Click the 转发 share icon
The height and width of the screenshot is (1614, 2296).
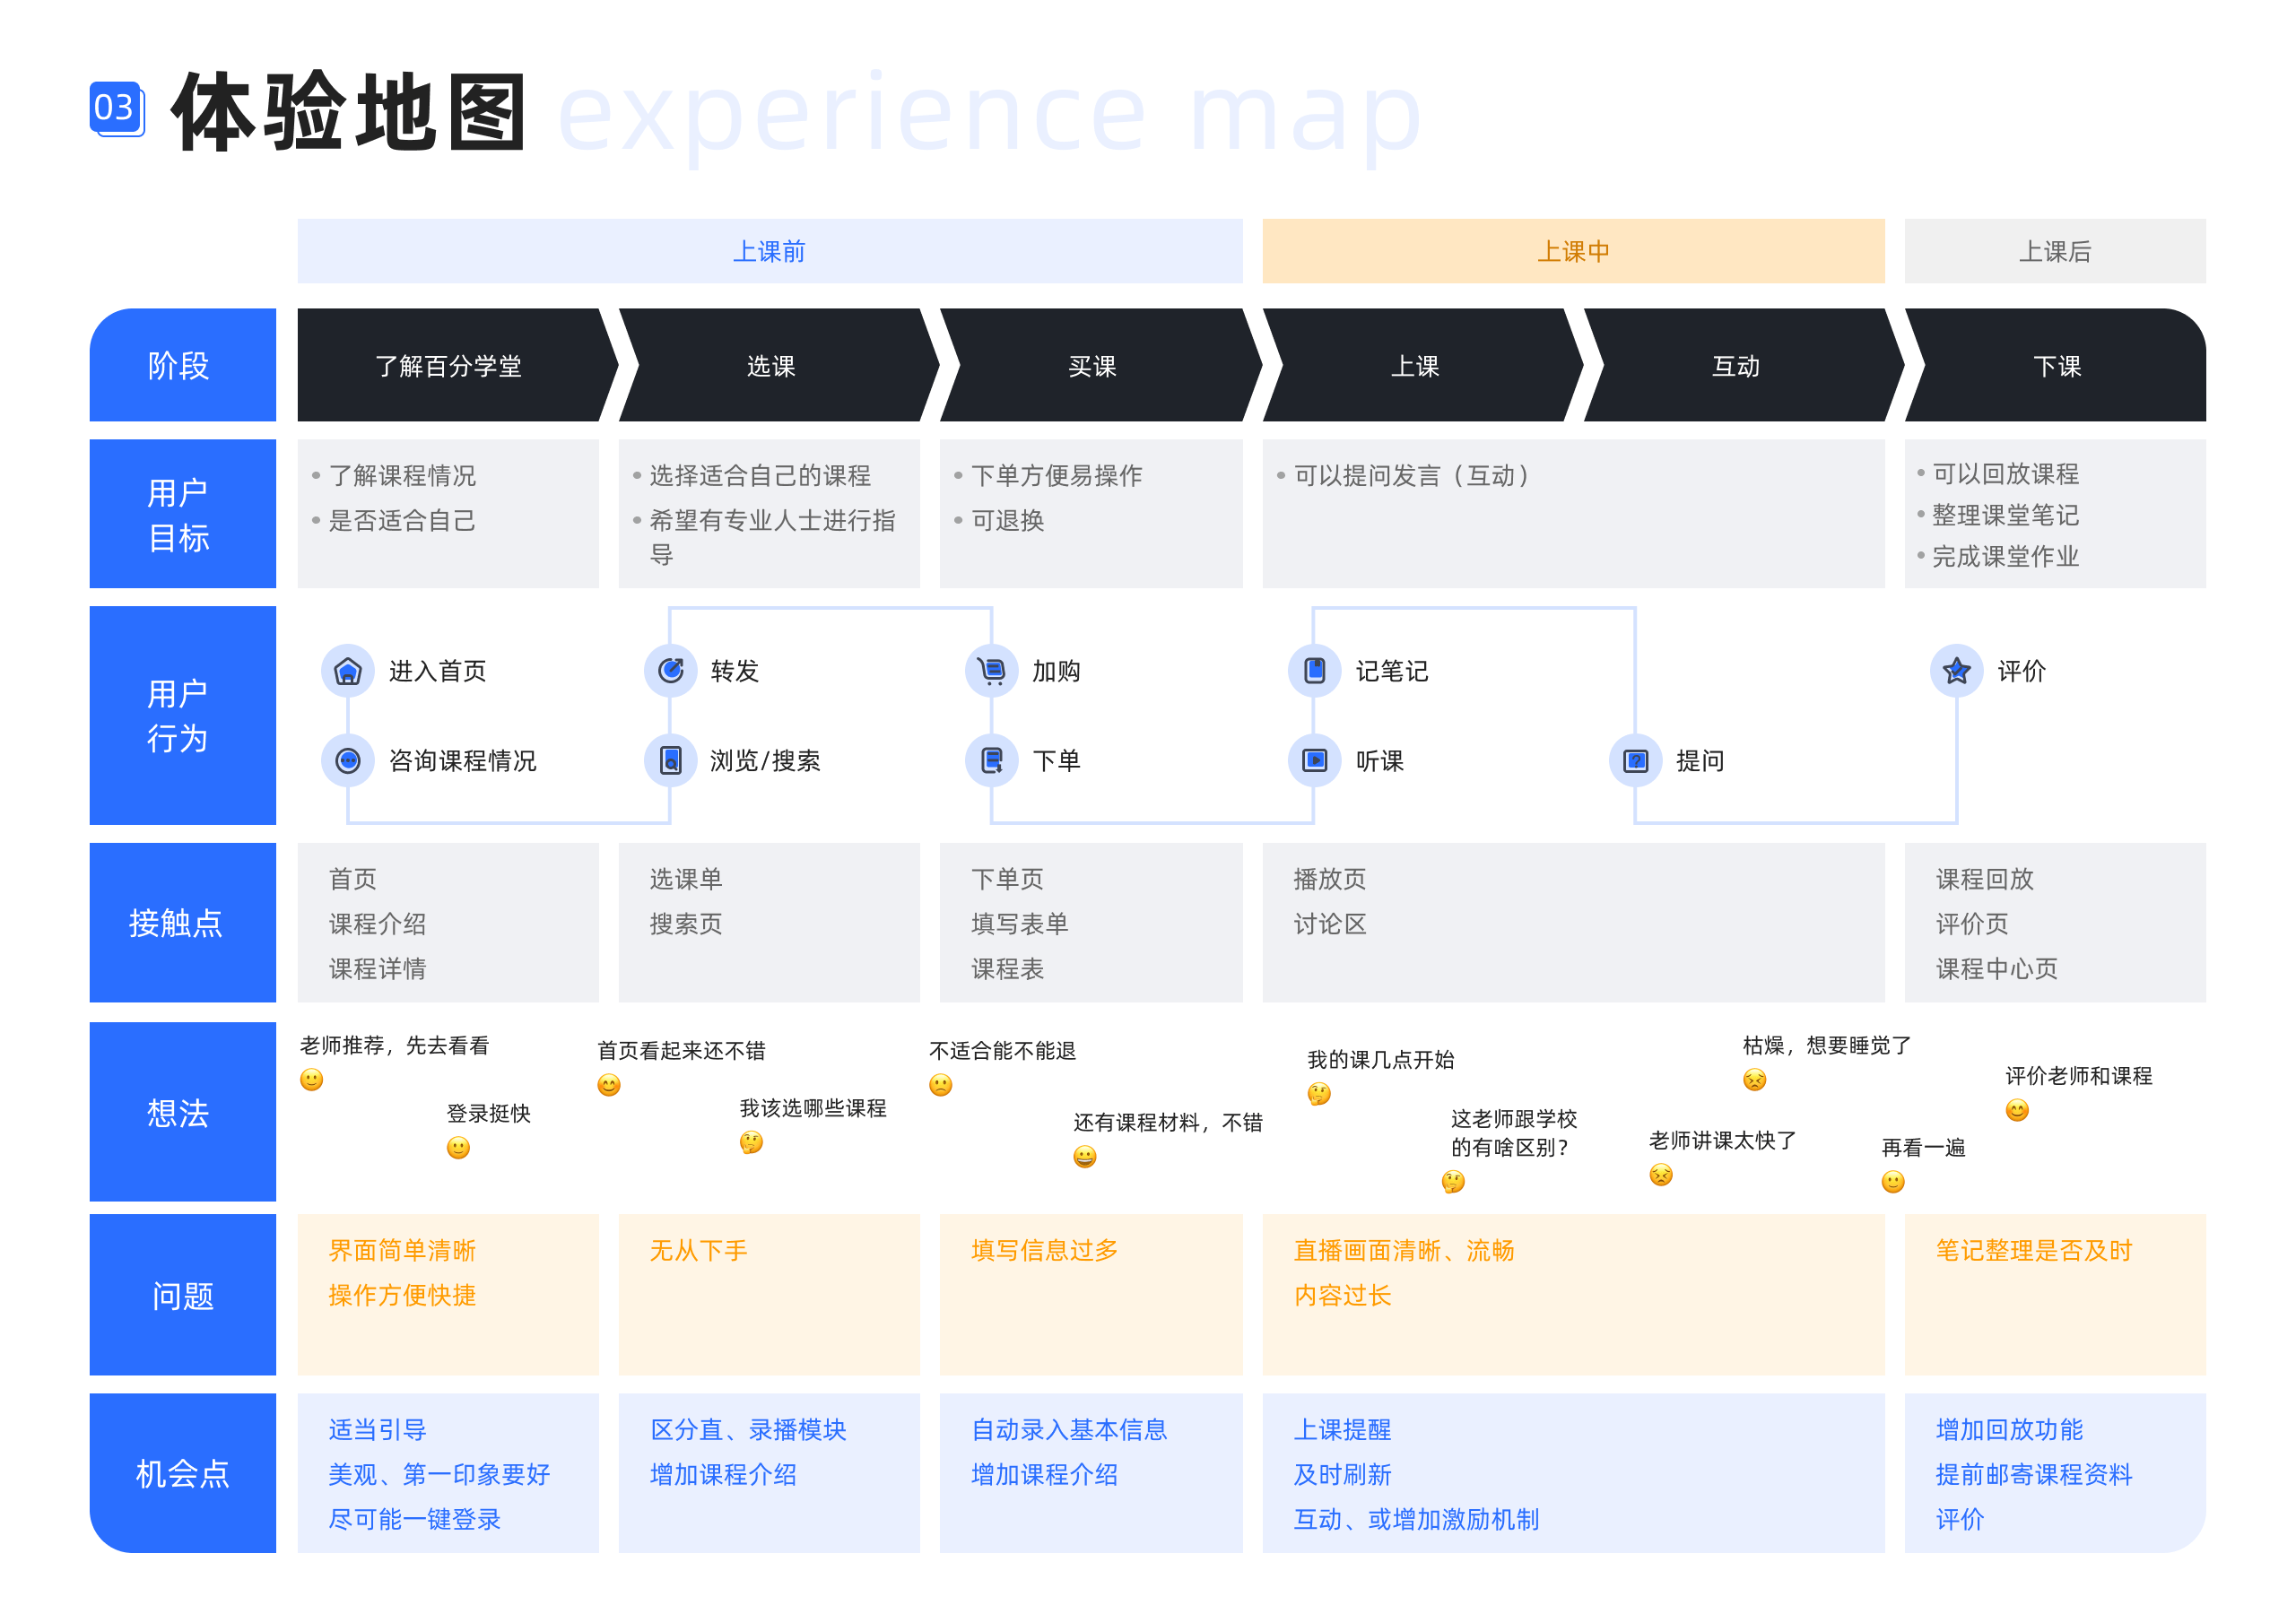point(670,671)
